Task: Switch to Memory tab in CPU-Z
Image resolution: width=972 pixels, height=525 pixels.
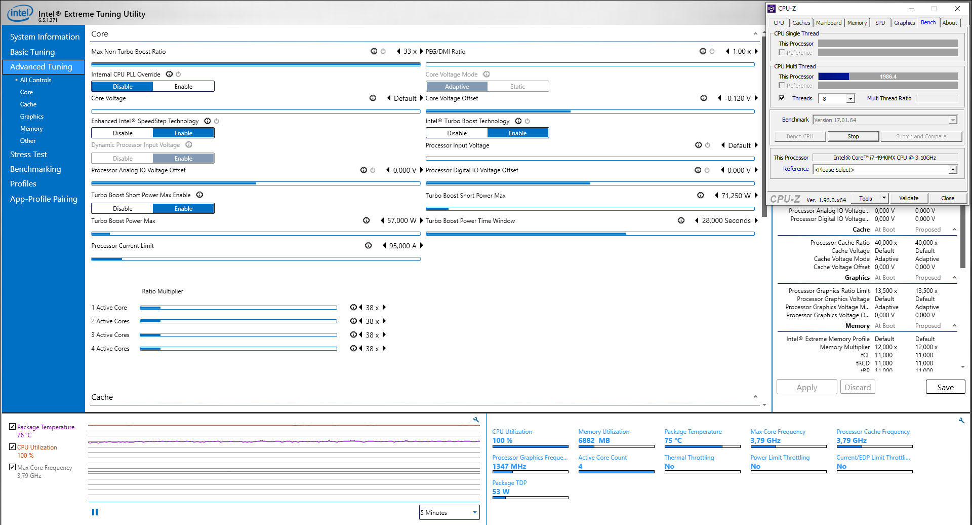Action: (x=857, y=23)
